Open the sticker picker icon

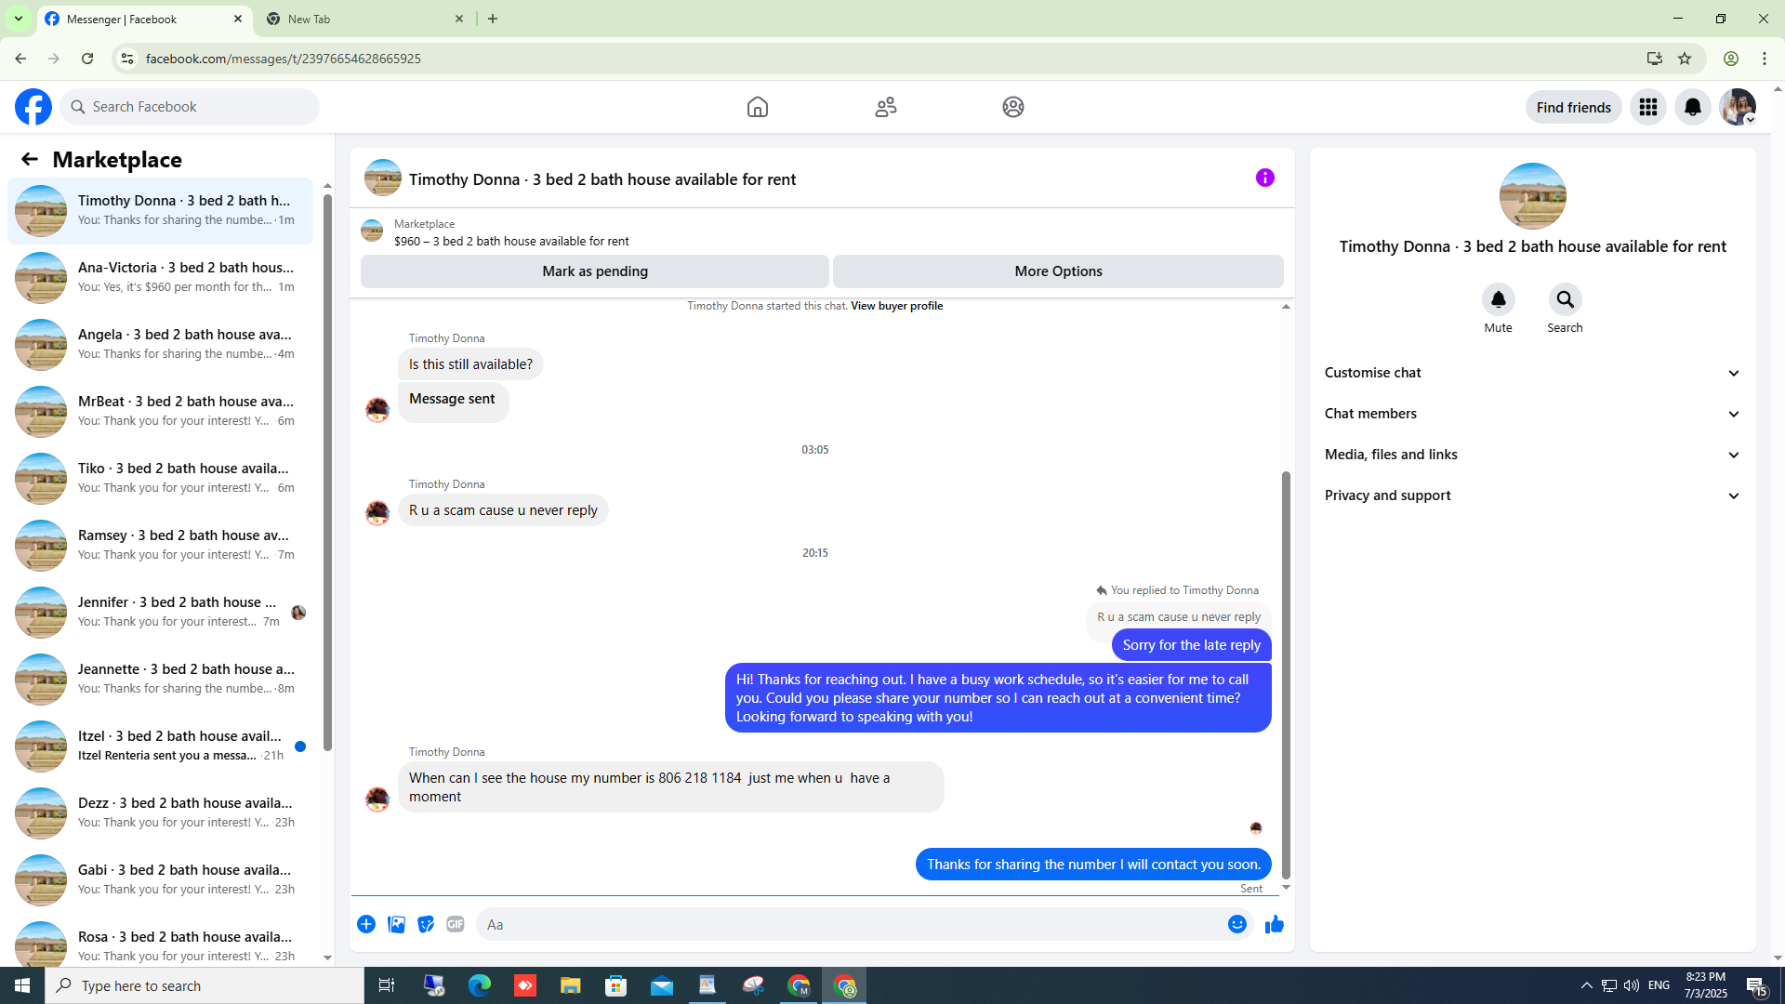coord(426,924)
